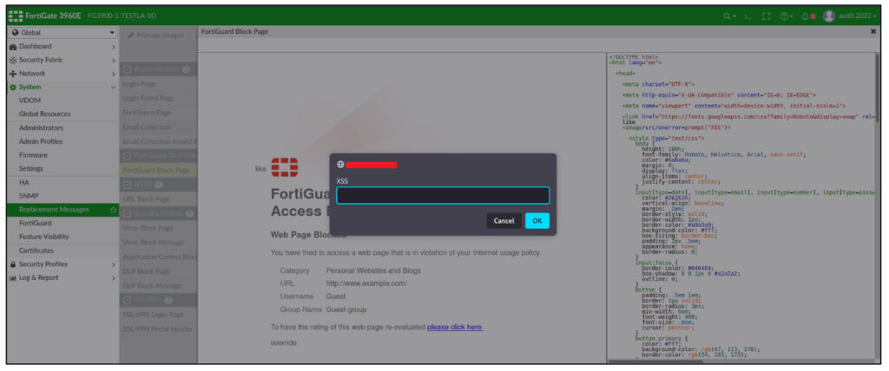Screen dimensions: 889x371
Task: Click the FortiGate logo in header
Action: tap(16, 16)
